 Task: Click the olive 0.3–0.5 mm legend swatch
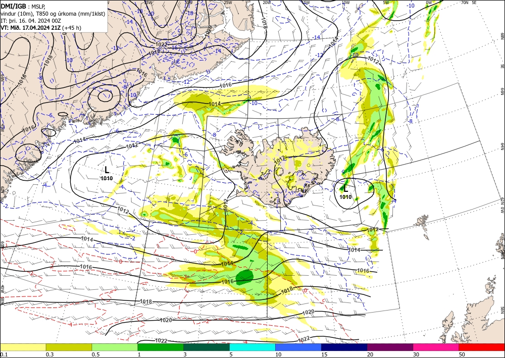click(69, 347)
